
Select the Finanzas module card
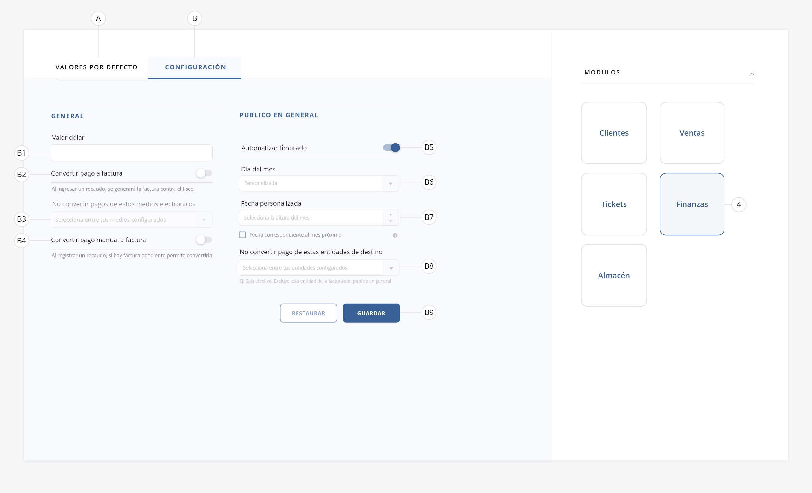[692, 204]
